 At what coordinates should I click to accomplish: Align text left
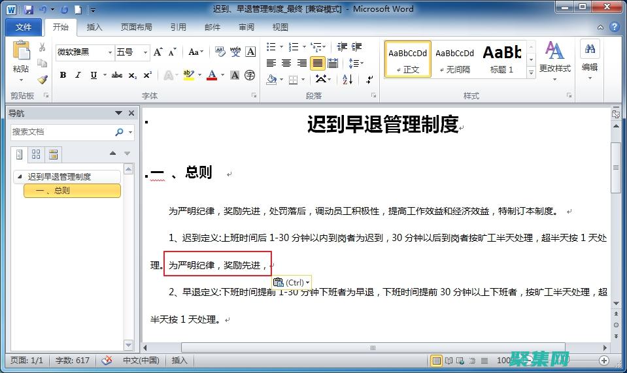point(271,63)
